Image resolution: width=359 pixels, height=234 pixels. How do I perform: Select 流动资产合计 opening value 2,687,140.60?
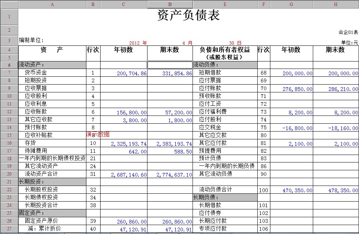129,175
